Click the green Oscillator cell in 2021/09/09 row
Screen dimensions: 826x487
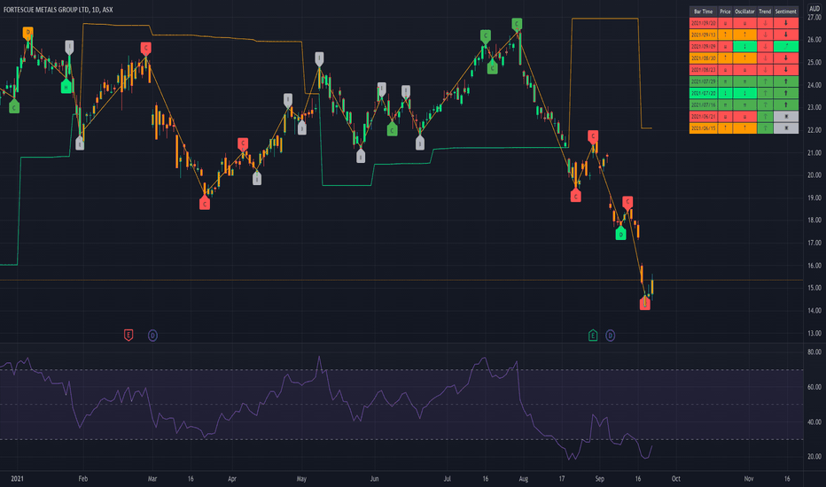coord(744,46)
